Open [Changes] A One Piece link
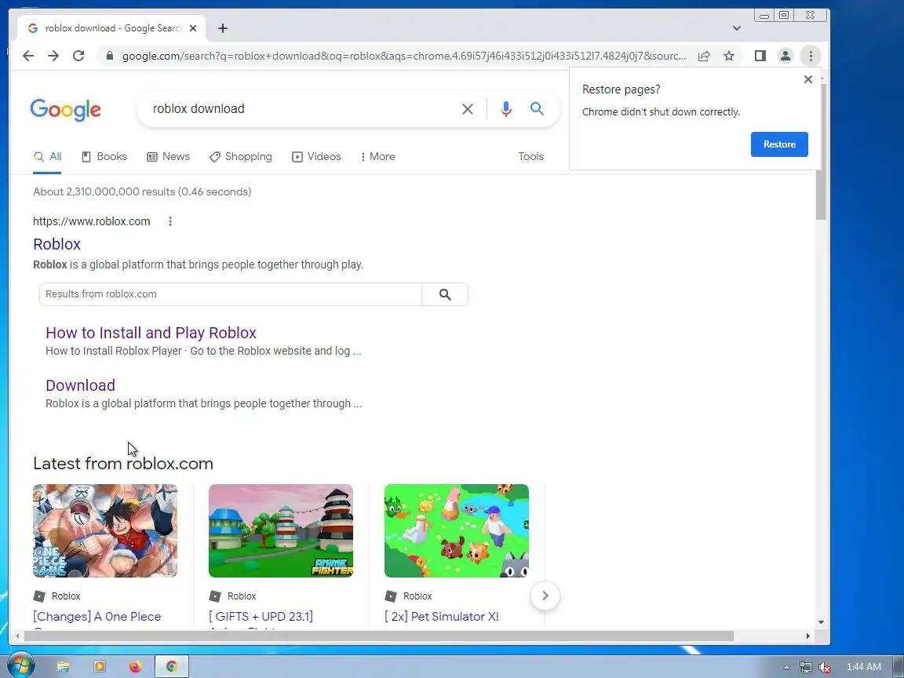Screen dimensions: 904x678 (x=97, y=617)
